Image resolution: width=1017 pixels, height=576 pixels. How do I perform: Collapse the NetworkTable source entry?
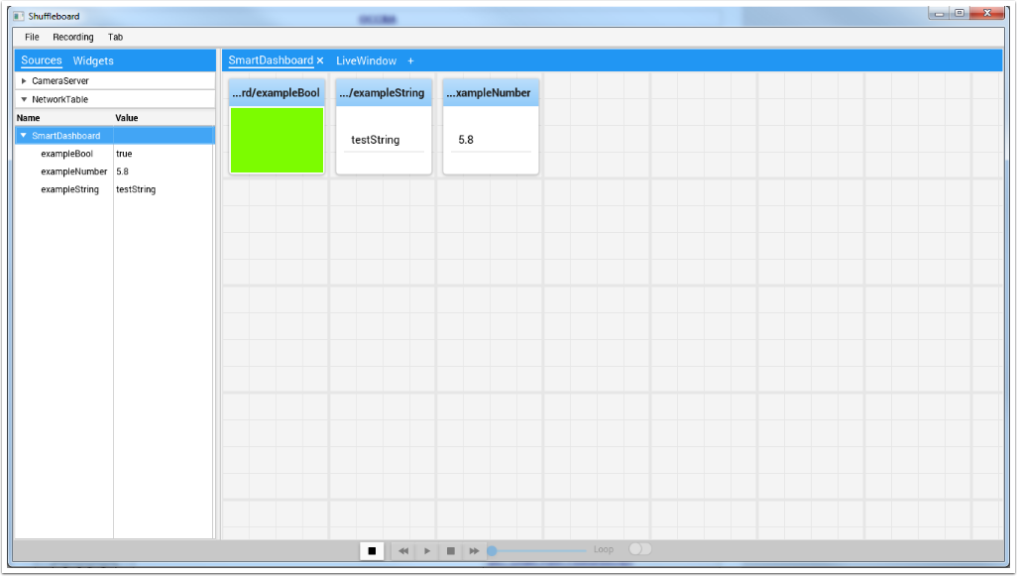click(23, 99)
